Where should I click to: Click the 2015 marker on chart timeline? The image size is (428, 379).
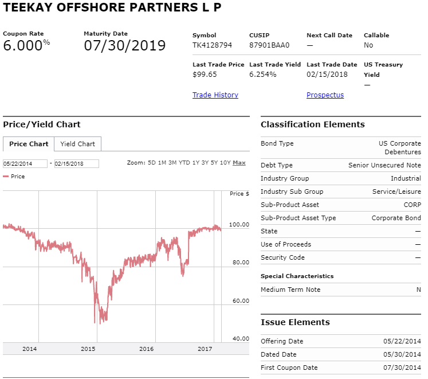(88, 349)
